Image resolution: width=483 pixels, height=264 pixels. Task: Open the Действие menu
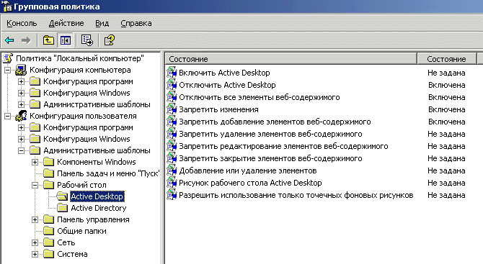click(66, 23)
